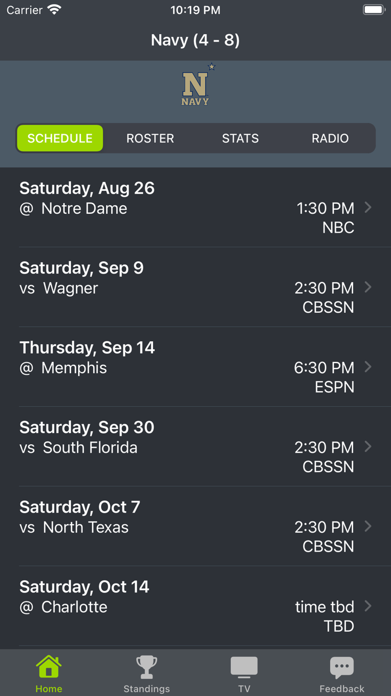Switch to the STATS segment
The image size is (391, 696).
(x=240, y=138)
